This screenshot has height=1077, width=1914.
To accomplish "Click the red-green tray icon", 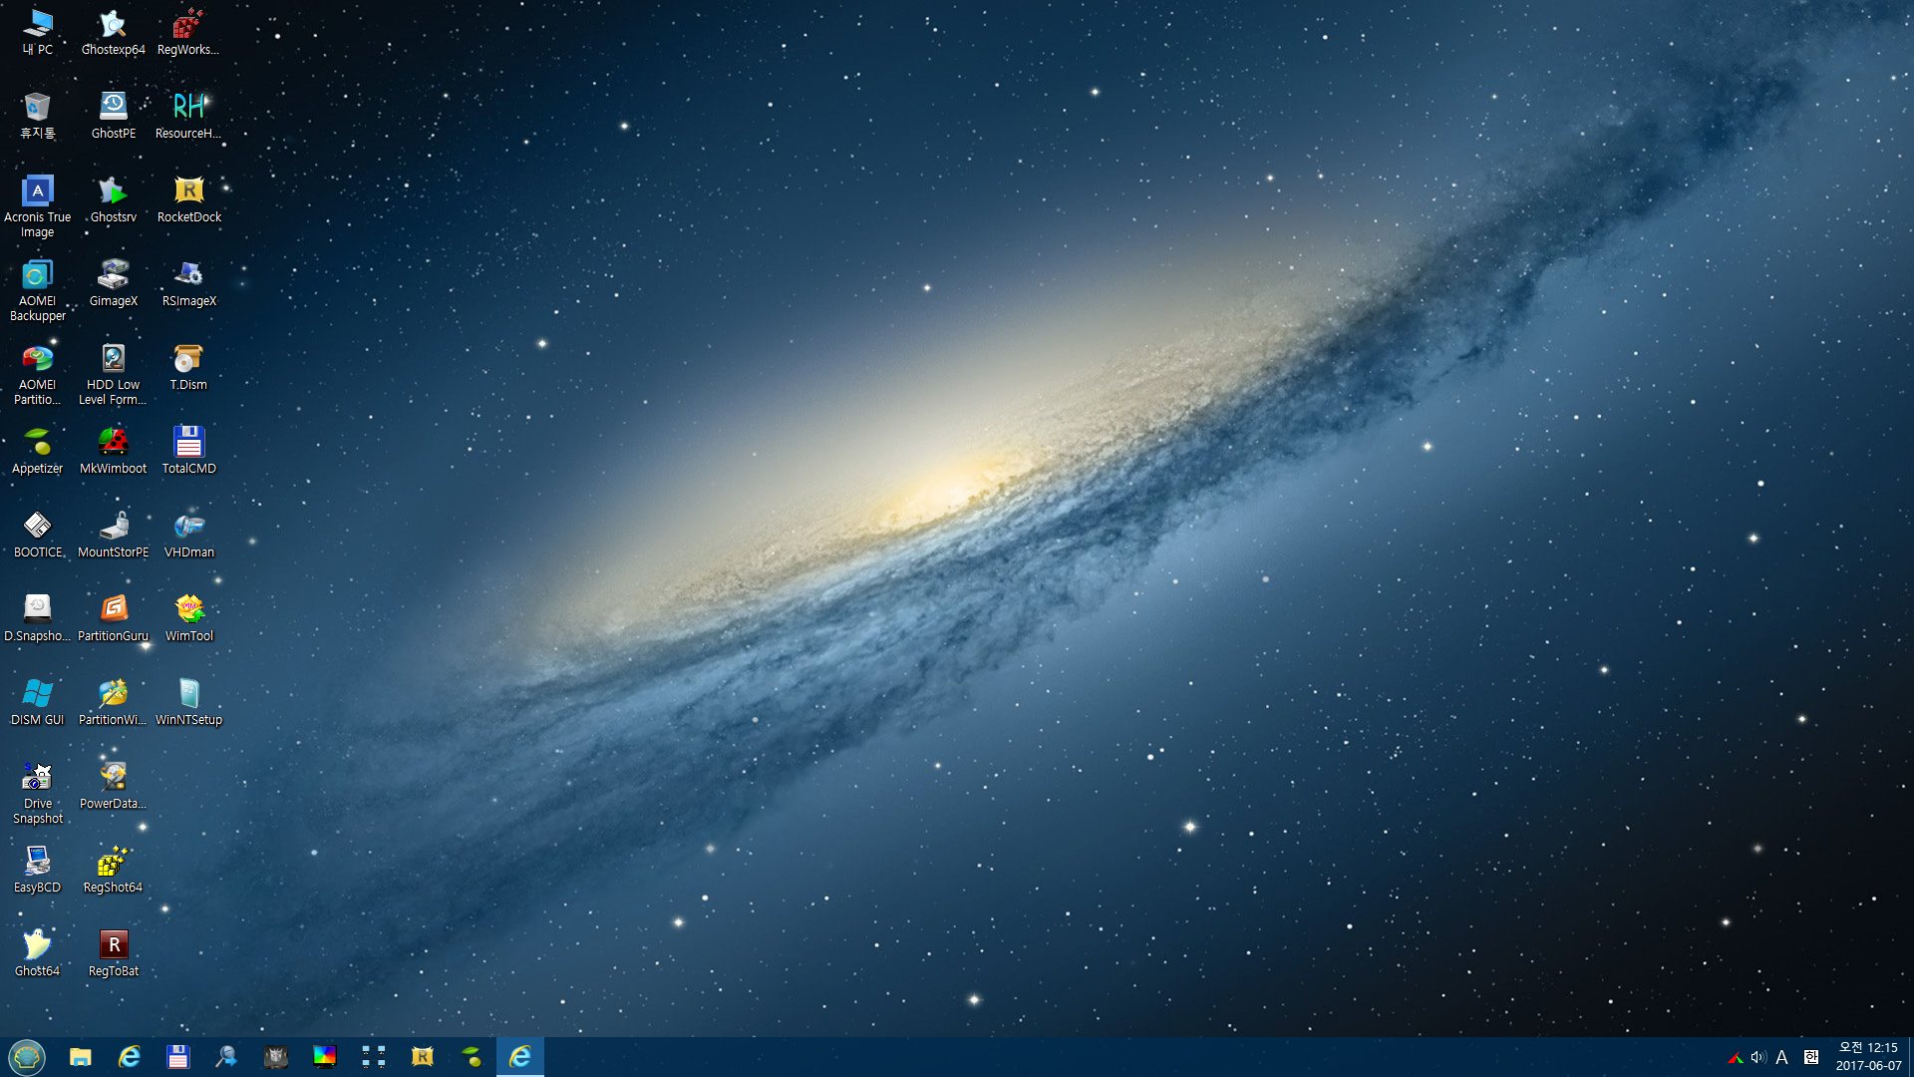I will tap(1735, 1057).
